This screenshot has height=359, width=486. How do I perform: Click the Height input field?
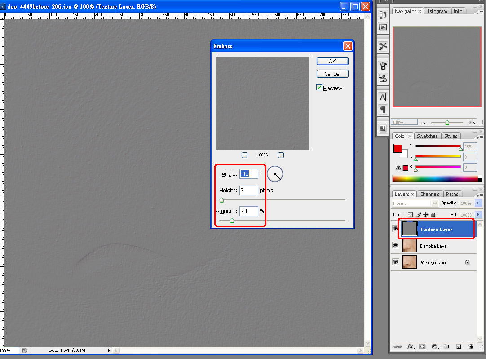pyautogui.click(x=248, y=191)
